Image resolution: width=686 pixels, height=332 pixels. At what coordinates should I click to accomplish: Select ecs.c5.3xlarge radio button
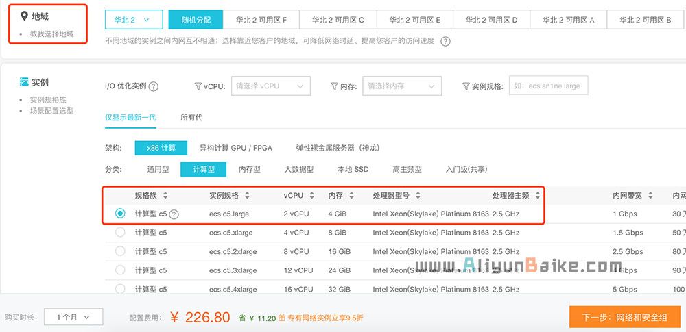[x=120, y=270]
